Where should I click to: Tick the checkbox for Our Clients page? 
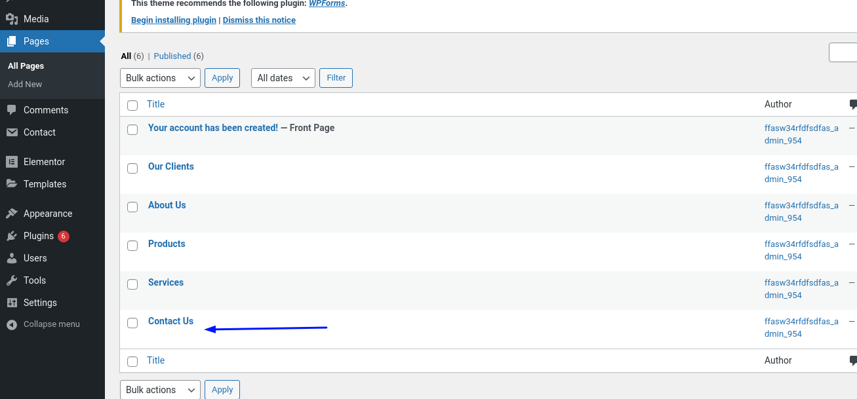[132, 168]
